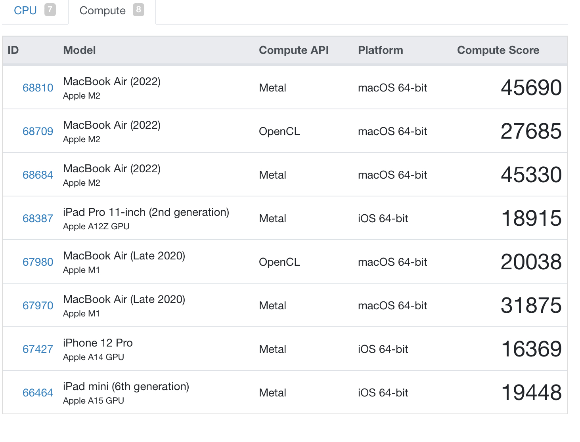Click the 45690 compute score
The image size is (580, 442).
(531, 88)
